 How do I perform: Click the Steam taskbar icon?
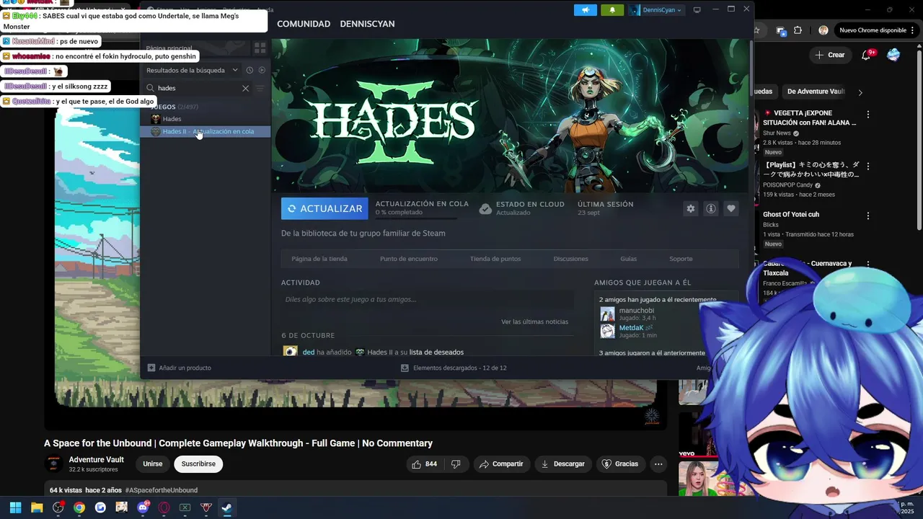click(226, 507)
